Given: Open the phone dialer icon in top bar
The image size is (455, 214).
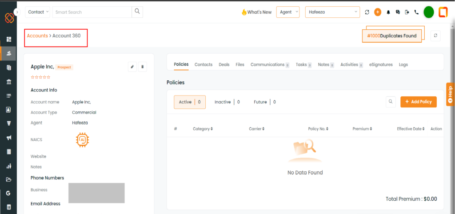Looking at the screenshot, I should click(x=416, y=12).
